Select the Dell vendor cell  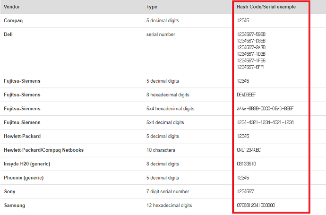pos(8,34)
